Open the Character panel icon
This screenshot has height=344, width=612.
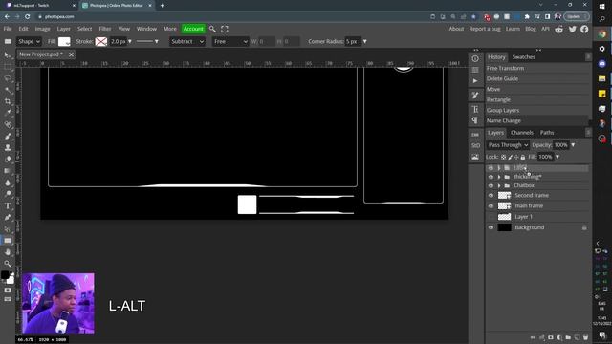click(x=475, y=109)
